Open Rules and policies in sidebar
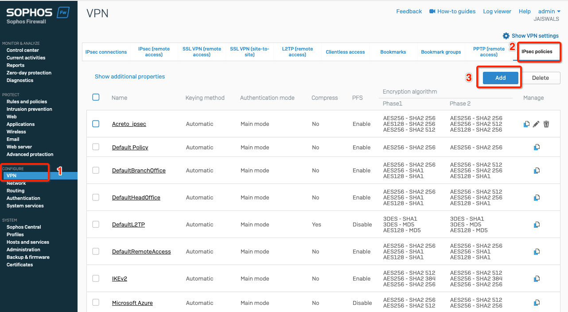This screenshot has width=568, height=312. 27,101
